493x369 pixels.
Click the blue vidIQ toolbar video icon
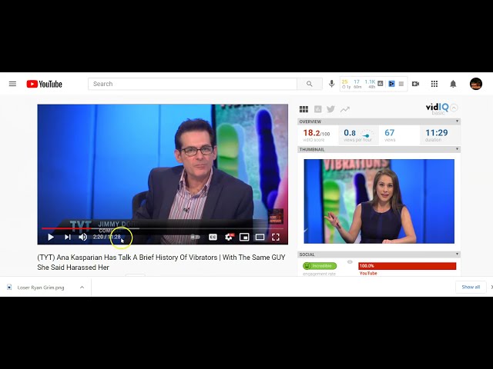391,84
